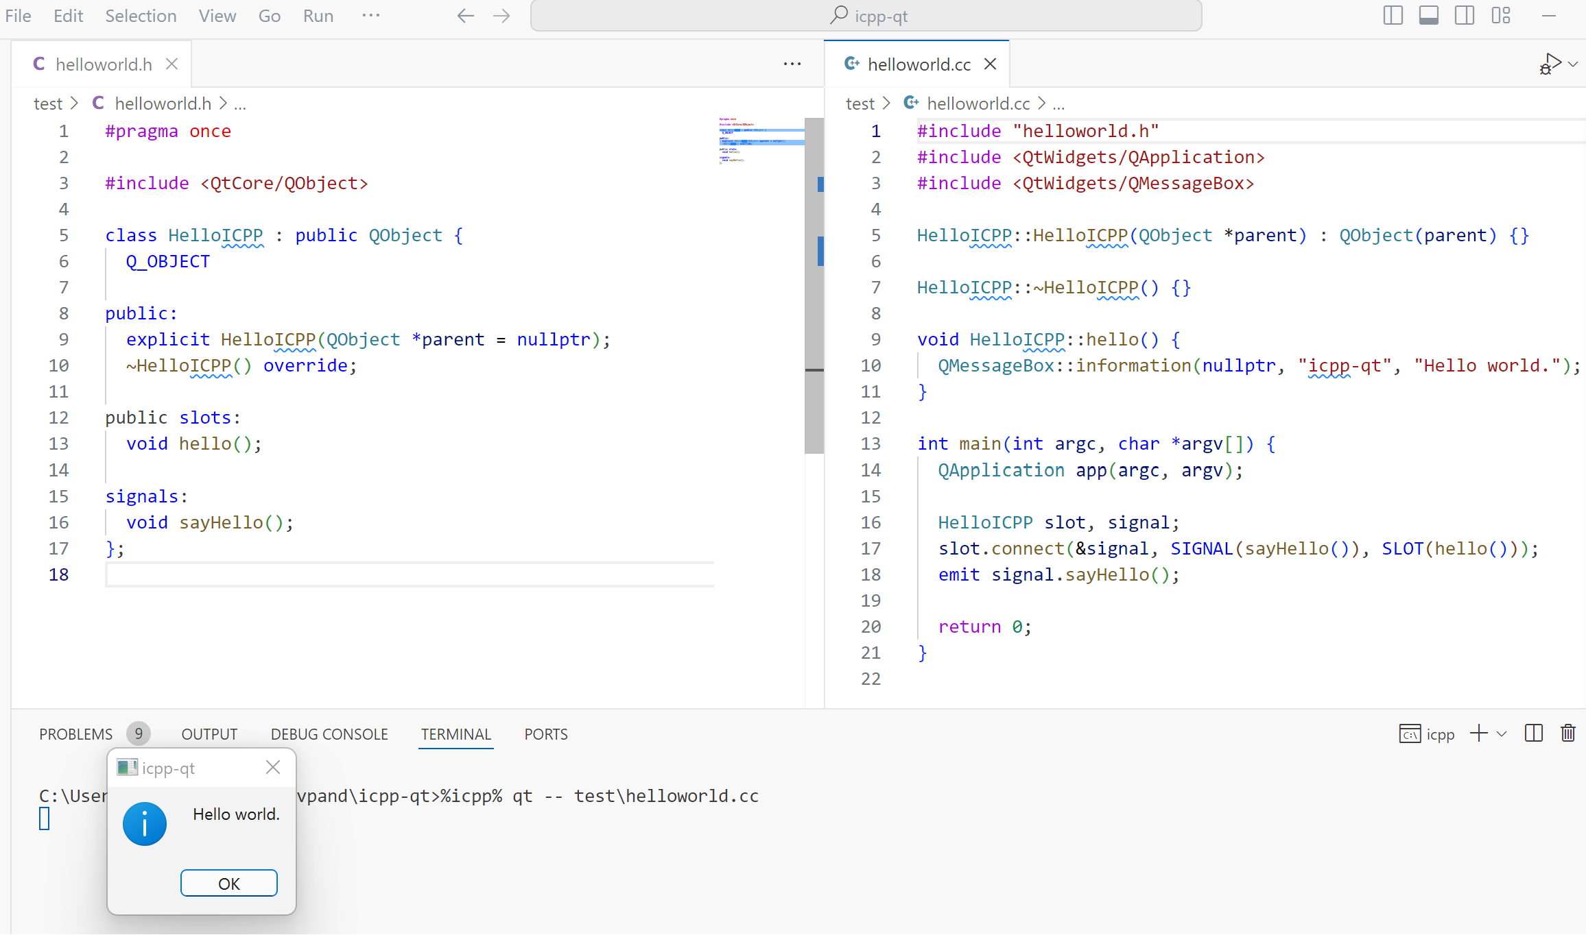The height and width of the screenshot is (935, 1586).
Task: Create a new terminal with the plus icon
Action: (x=1478, y=733)
